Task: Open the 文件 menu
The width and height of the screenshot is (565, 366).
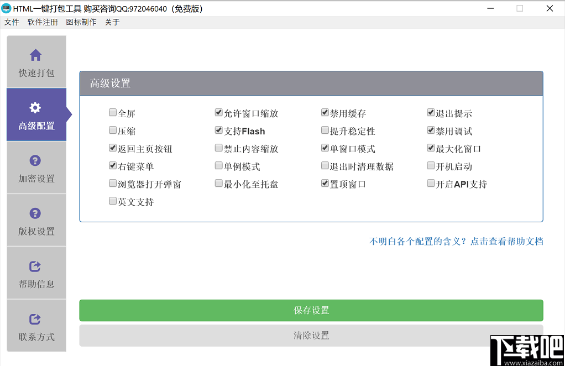Action: [x=12, y=22]
